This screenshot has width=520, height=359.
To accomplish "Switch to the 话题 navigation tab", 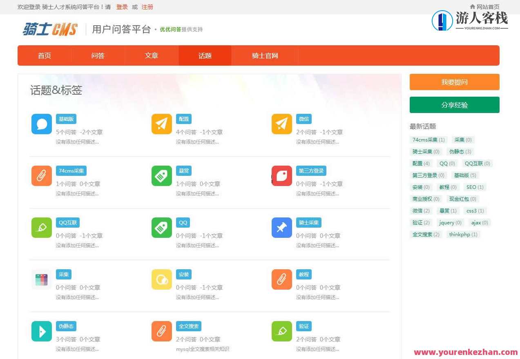I will click(x=205, y=55).
